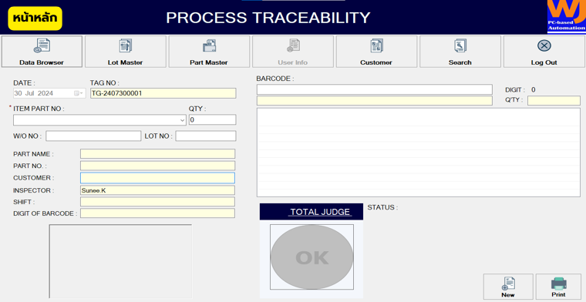This screenshot has width=586, height=302.
Task: Open the Part Master icon
Action: click(x=209, y=45)
